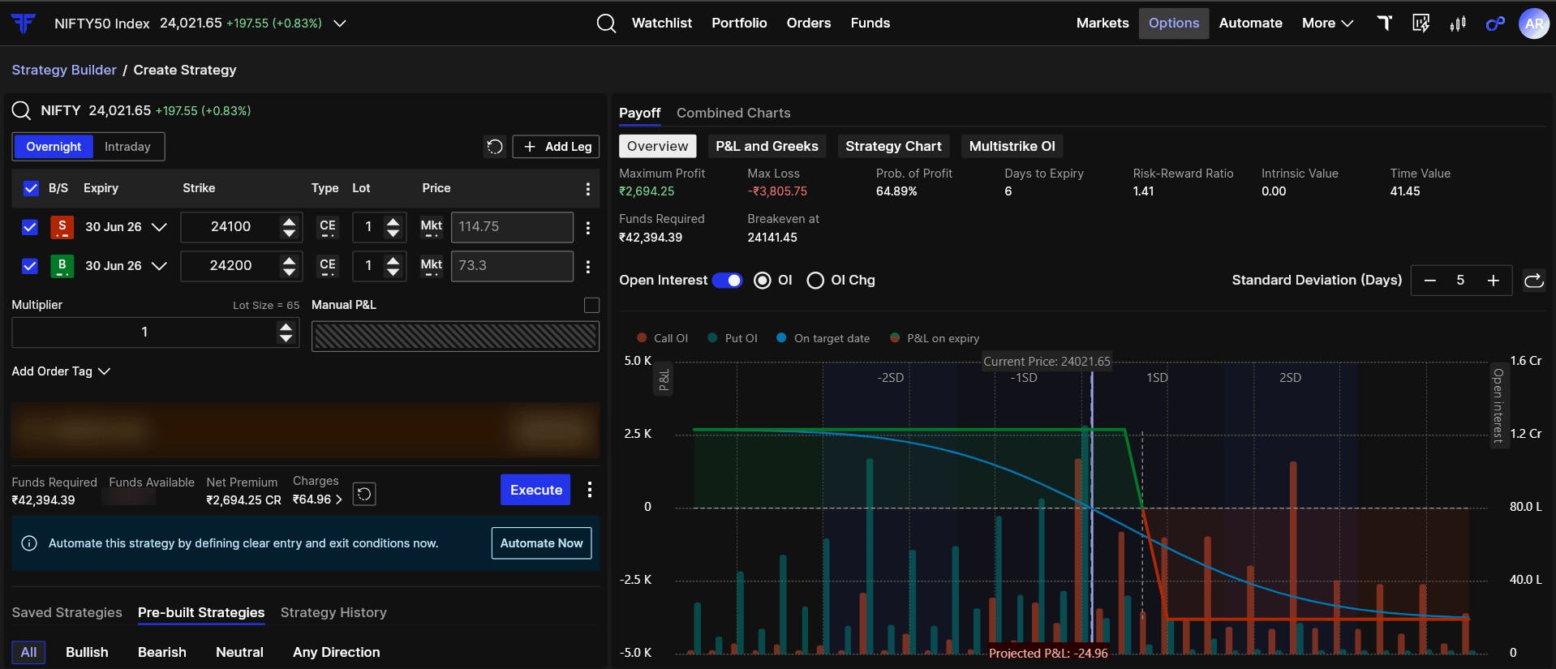
Task: Increase the lot count for the 24100 leg
Action: 393,221
